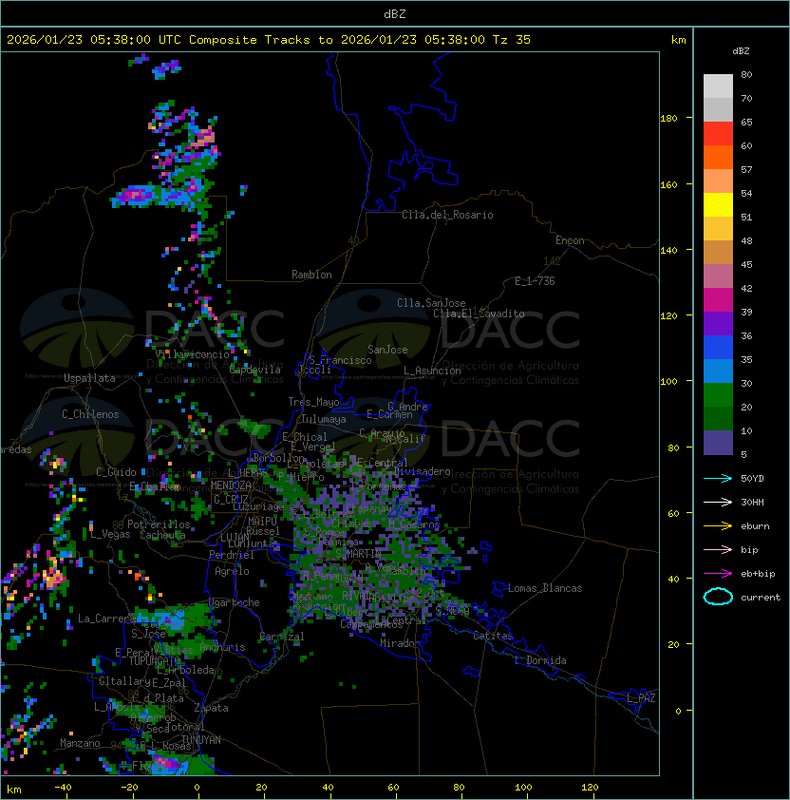
Task: Click the 'Lomas_Blancas' map label
Action: coord(545,588)
